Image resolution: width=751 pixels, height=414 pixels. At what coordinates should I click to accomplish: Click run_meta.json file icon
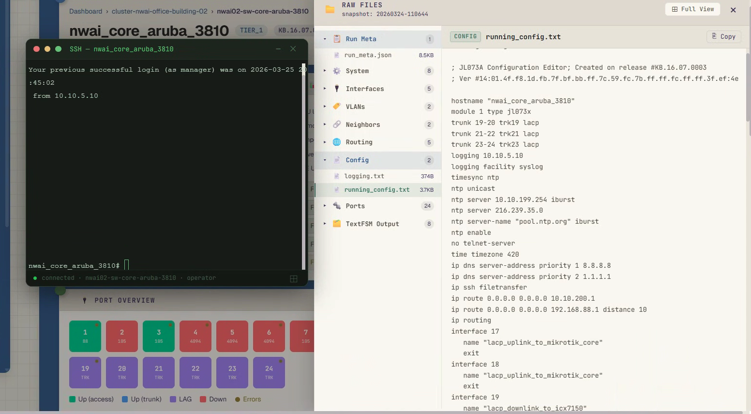click(x=337, y=55)
